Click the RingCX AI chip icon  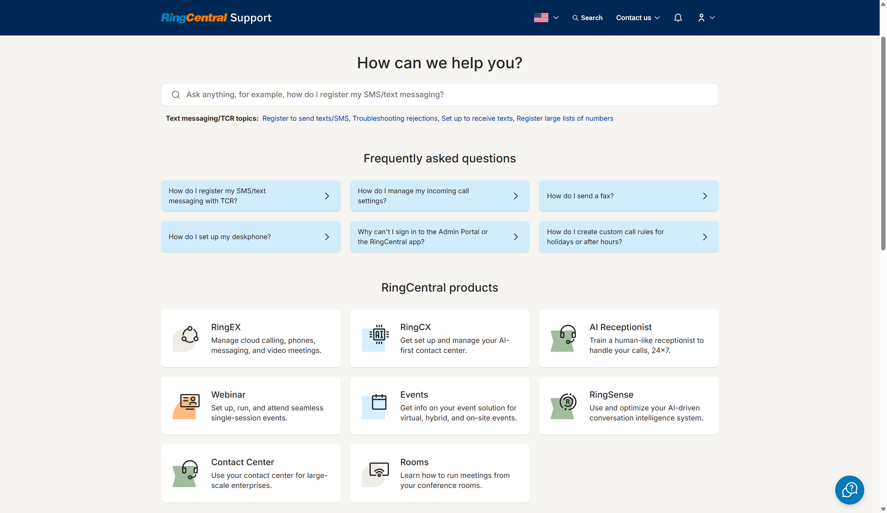point(375,338)
